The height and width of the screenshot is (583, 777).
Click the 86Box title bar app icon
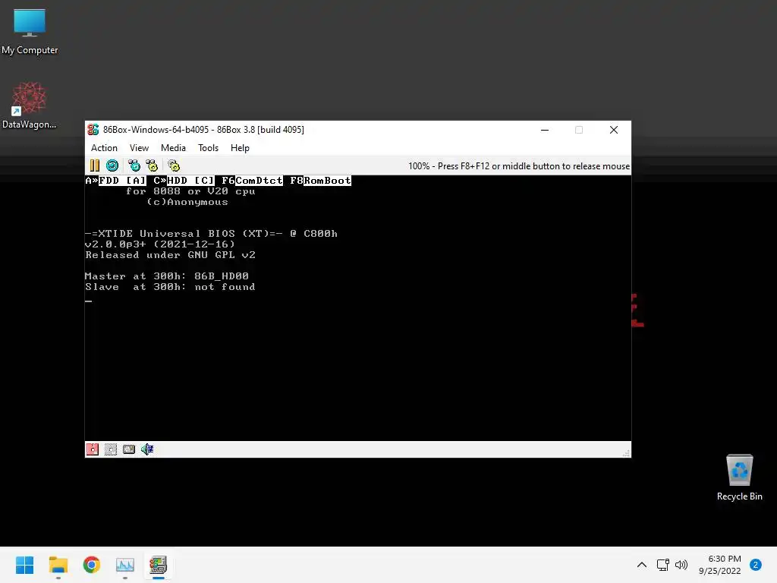[93, 130]
